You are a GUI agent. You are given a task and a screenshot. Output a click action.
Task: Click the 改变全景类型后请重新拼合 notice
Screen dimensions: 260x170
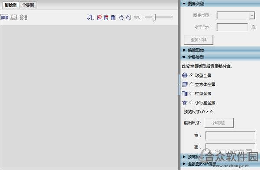[207, 66]
